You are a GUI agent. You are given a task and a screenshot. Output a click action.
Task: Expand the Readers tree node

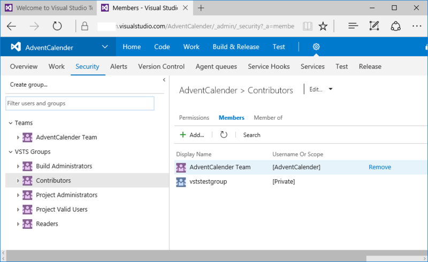click(18, 224)
